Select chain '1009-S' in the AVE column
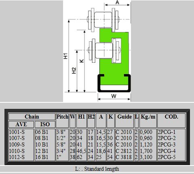The height and width of the screenshot is (174, 194). coord(17,144)
